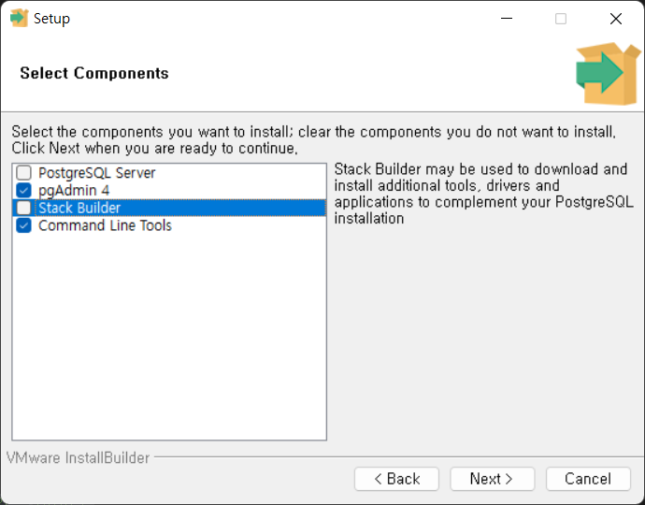Image resolution: width=645 pixels, height=505 pixels.
Task: Go back with the Back button
Action: [397, 479]
